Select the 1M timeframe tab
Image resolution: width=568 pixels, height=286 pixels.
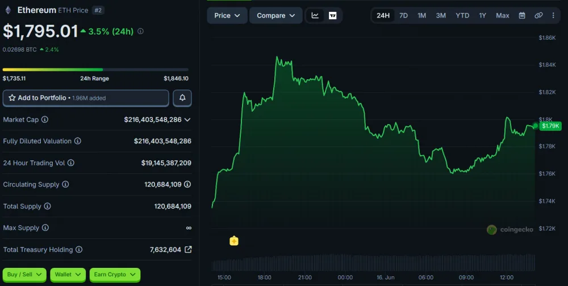point(421,15)
